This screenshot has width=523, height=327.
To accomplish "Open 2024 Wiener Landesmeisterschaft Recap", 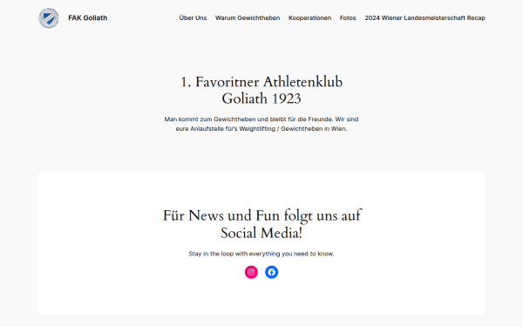I will (425, 18).
